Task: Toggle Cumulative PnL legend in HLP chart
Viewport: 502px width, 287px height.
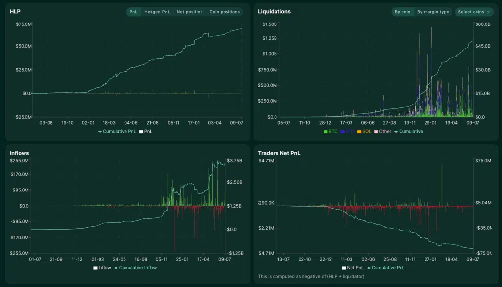Action: click(117, 131)
